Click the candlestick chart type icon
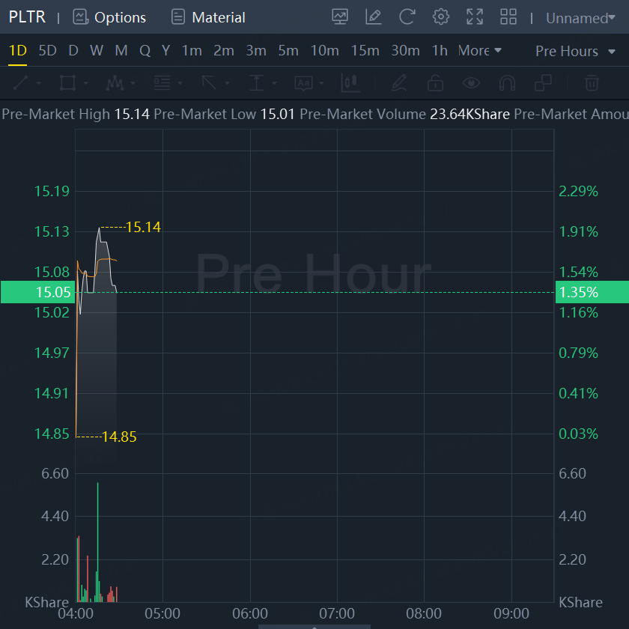The image size is (629, 629). [x=350, y=83]
